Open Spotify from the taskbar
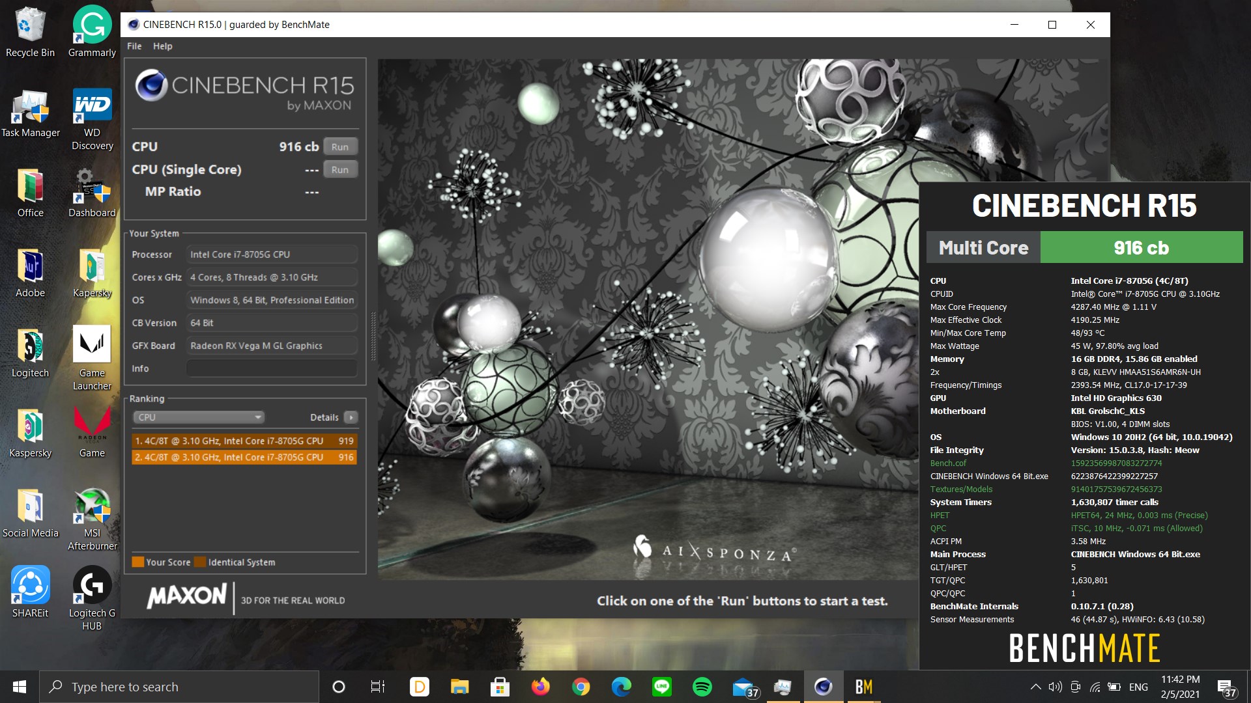Image resolution: width=1251 pixels, height=703 pixels. tap(702, 687)
